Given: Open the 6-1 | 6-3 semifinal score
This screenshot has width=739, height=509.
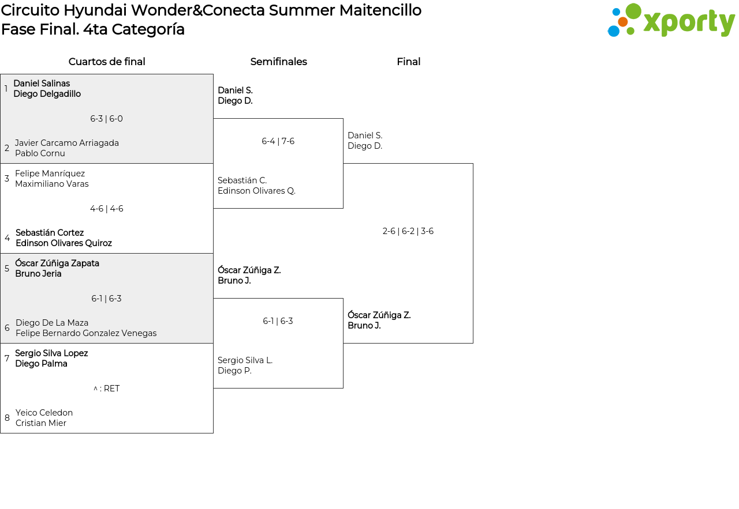Looking at the screenshot, I should point(278,321).
